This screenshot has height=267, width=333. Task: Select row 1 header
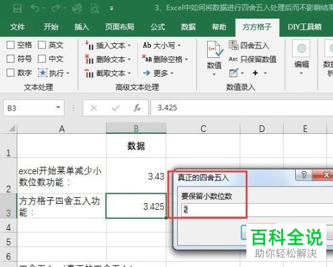pyautogui.click(x=9, y=146)
